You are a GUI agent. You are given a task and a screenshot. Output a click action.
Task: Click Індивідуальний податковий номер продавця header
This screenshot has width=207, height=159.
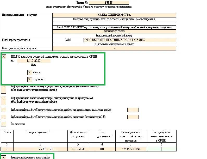131,136
